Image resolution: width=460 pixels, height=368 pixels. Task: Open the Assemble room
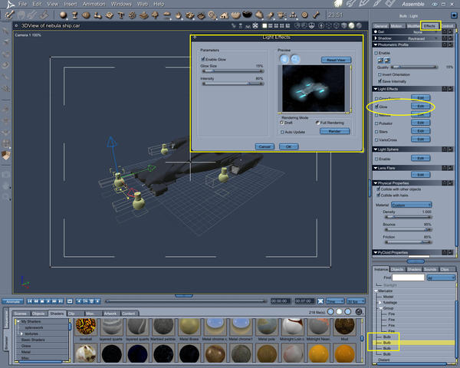(412, 4)
